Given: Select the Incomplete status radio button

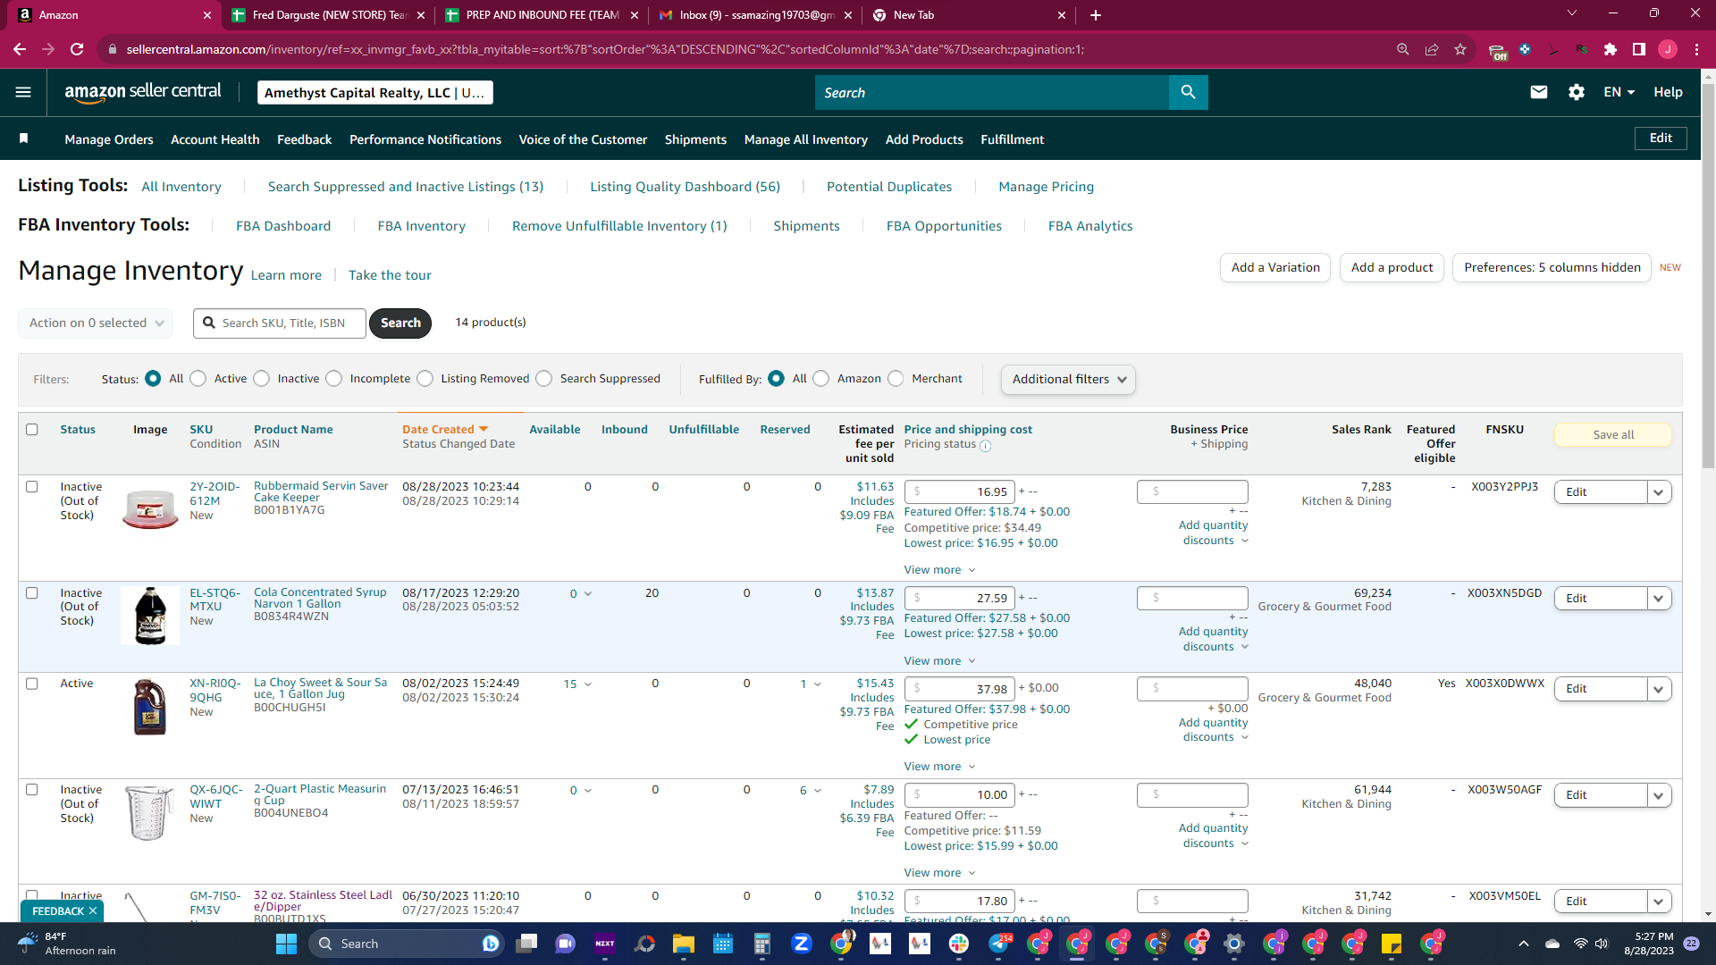Looking at the screenshot, I should (x=333, y=379).
